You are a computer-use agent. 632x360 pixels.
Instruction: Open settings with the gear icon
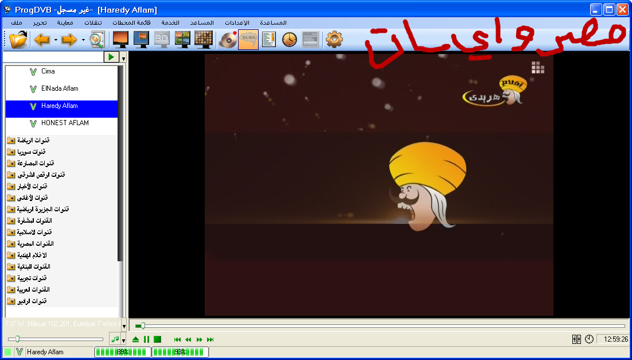334,40
